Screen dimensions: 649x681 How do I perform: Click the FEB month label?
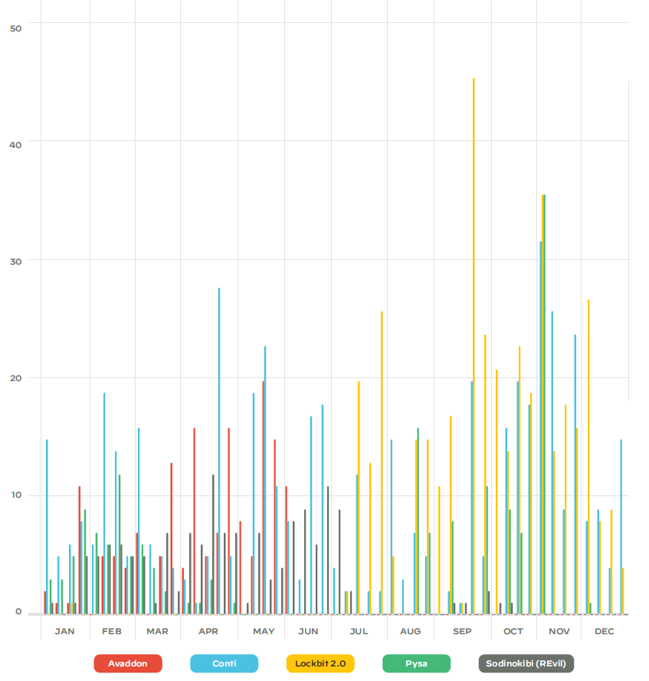coord(112,631)
